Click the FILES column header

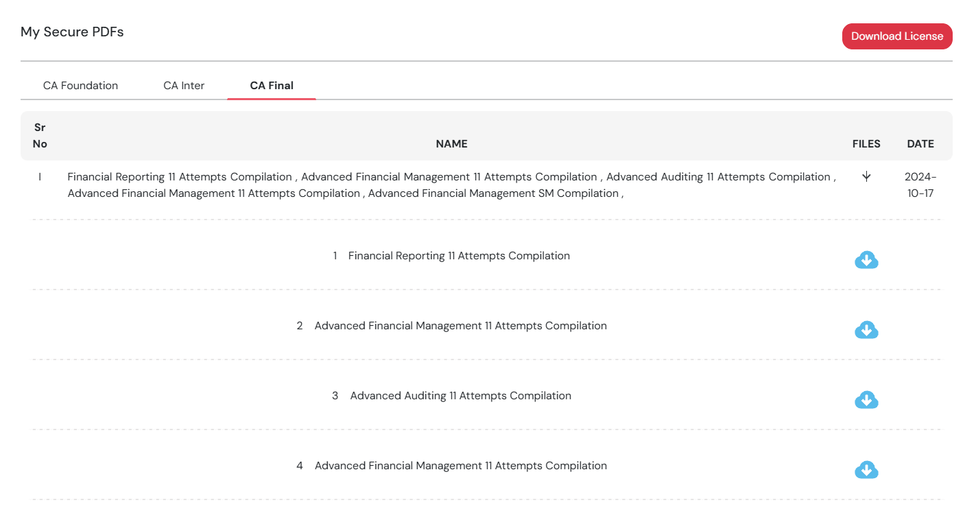(x=866, y=144)
